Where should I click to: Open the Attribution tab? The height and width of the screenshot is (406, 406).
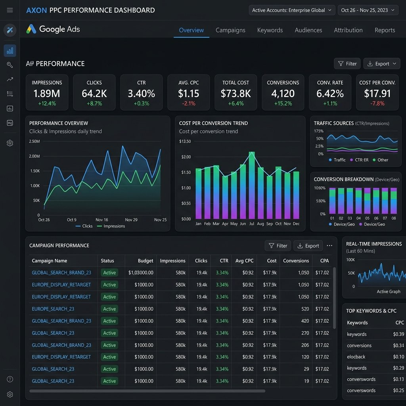tap(348, 30)
